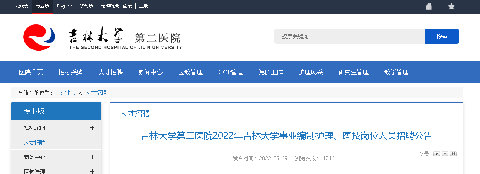Click the blue 搜索 button
480x174 pixels.
[442, 36]
